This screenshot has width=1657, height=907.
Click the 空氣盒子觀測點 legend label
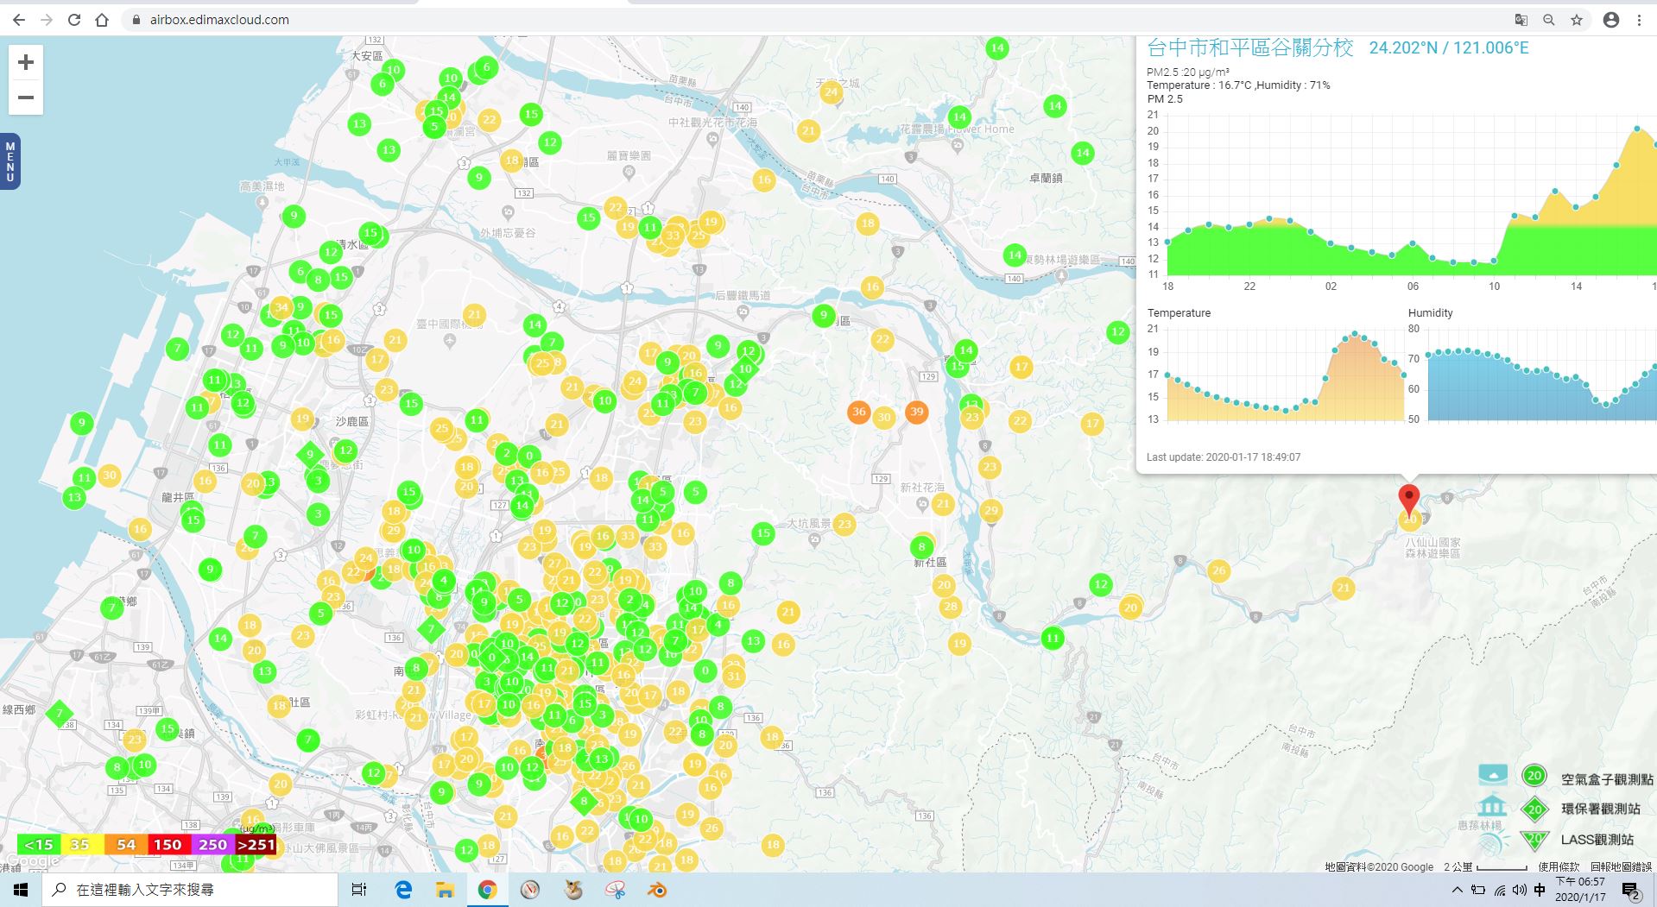(x=1607, y=778)
